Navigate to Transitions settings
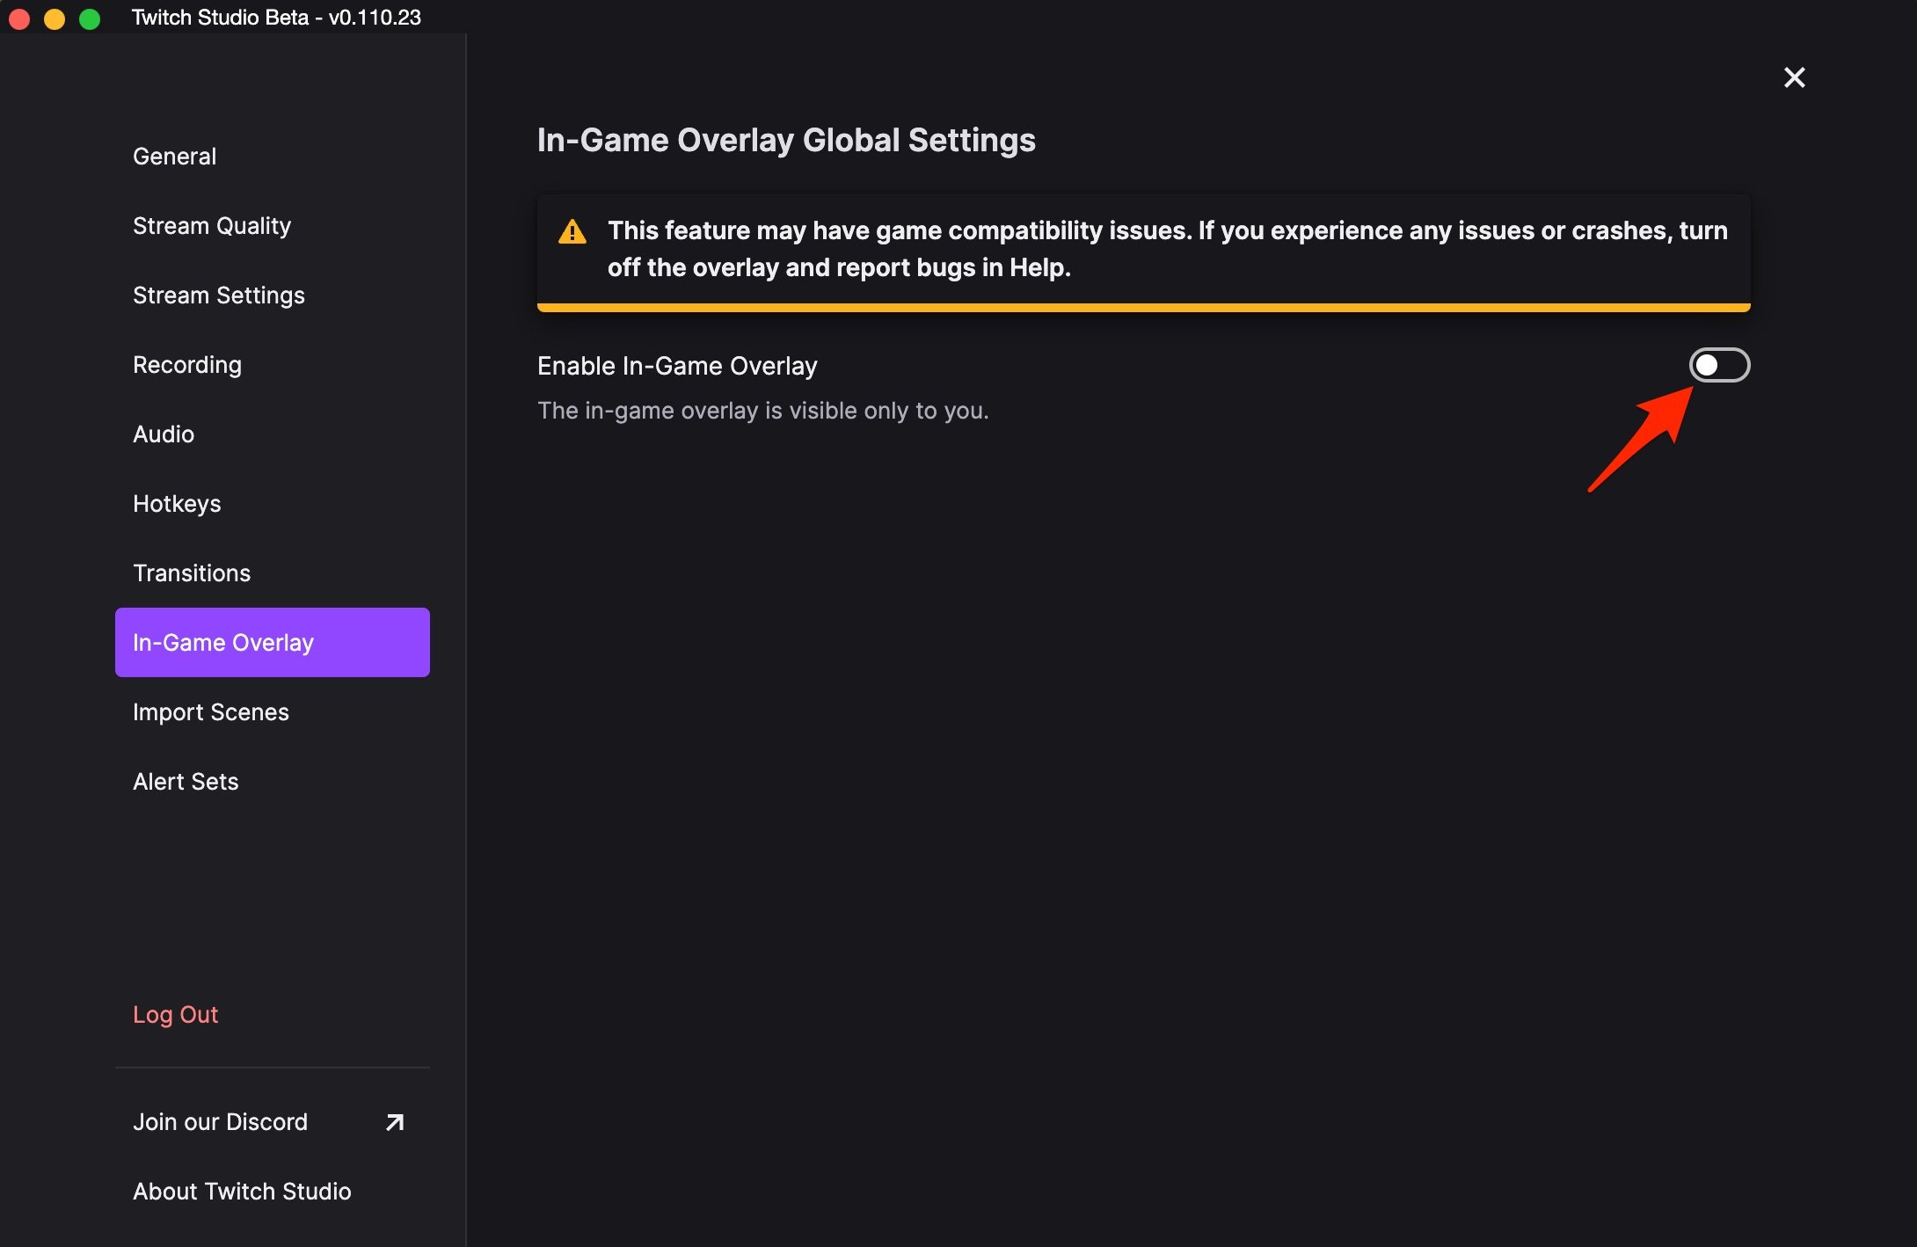Viewport: 1917px width, 1247px height. pos(192,573)
